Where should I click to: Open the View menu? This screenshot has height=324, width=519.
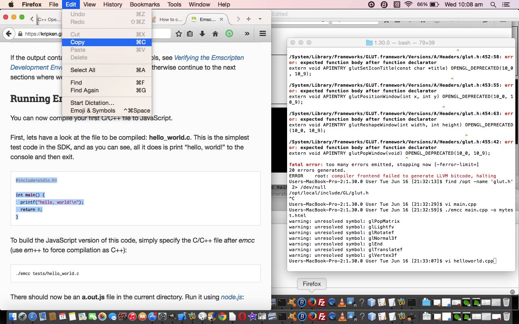point(90,4)
